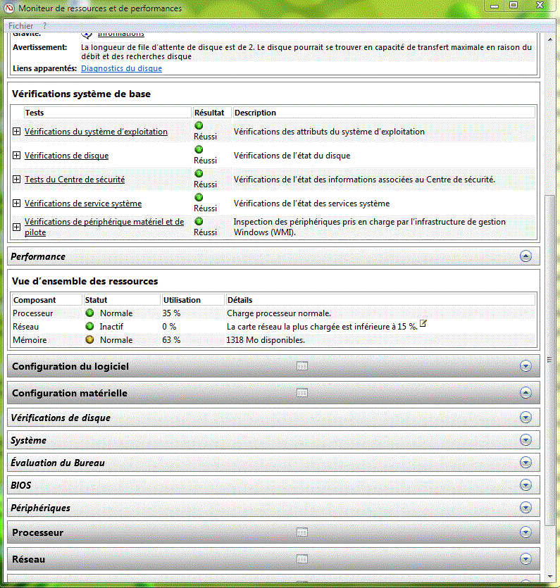Open Tests du Centre de sécurité link
Screen dimensions: 560x588
tap(75, 180)
